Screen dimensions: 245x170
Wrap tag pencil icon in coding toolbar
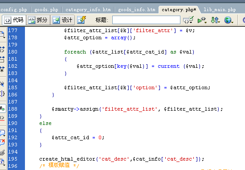coord(3,152)
